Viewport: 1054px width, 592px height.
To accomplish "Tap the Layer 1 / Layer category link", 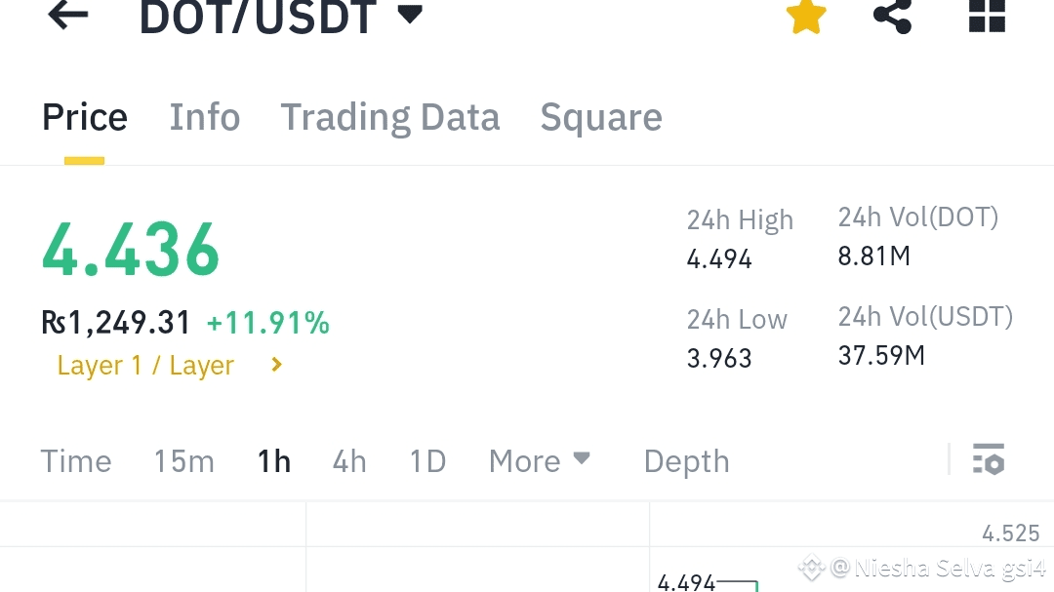I will tap(145, 366).
